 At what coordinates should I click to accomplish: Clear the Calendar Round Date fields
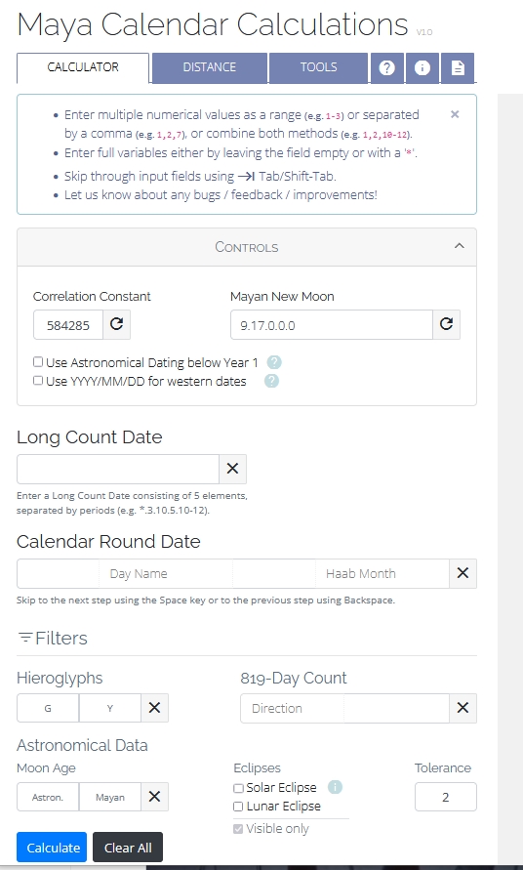click(463, 573)
